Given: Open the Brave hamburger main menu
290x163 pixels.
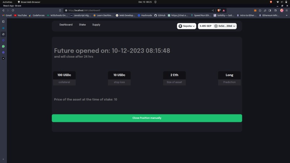Looking at the screenshot, I should (287, 10).
